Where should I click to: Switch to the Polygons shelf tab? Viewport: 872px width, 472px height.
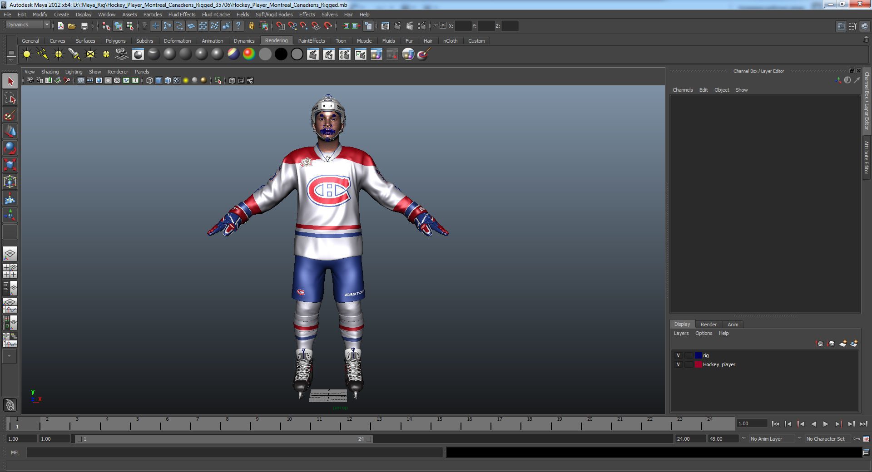(115, 41)
